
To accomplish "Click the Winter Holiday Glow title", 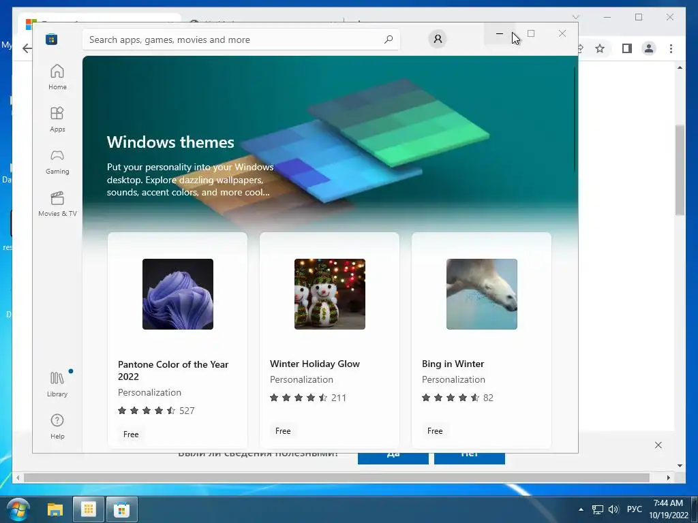I will click(x=315, y=364).
